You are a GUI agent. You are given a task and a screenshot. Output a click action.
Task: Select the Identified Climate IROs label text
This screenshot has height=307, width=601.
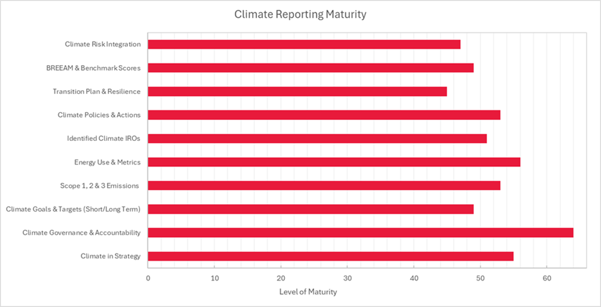click(x=104, y=139)
